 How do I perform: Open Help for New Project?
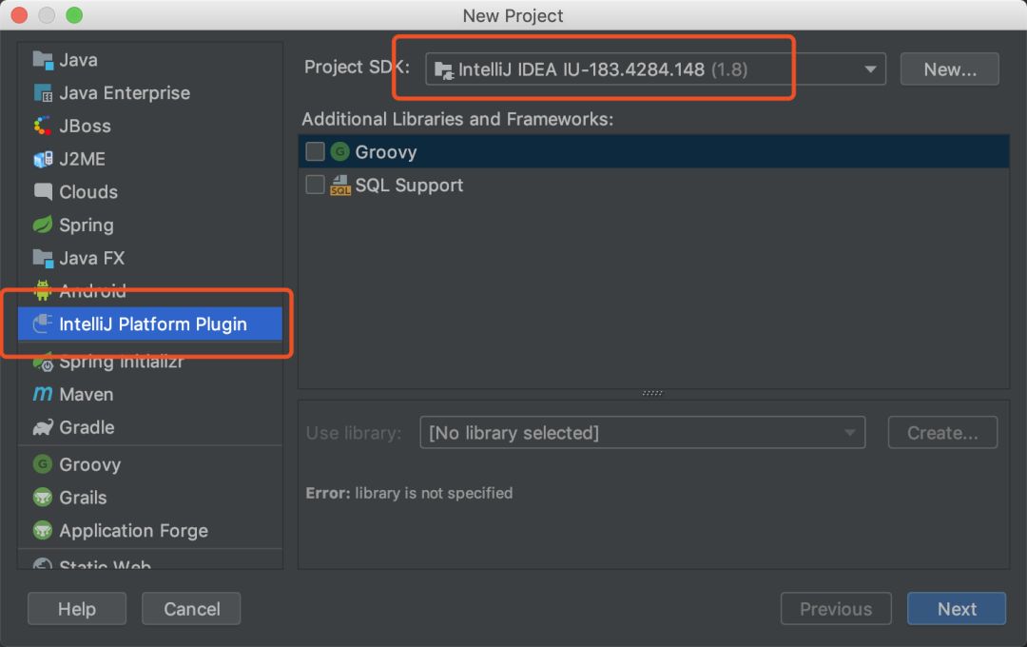(x=77, y=609)
